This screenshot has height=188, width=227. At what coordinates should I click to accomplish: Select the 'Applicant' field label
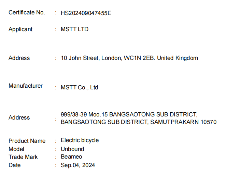20,29
